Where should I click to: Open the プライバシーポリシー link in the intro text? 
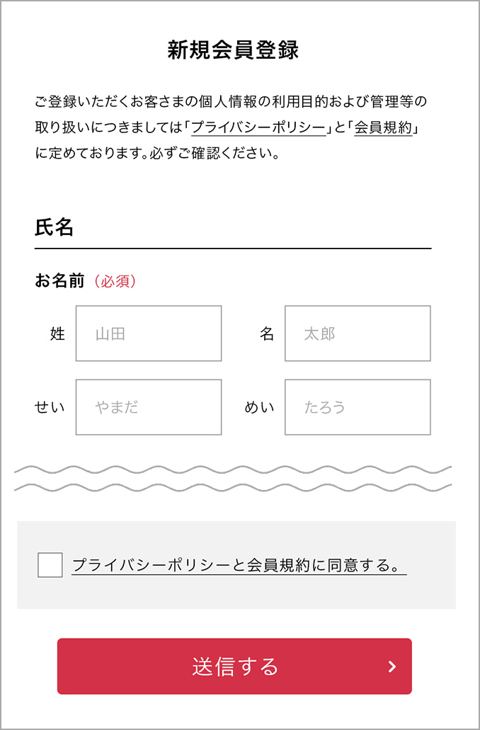tap(258, 127)
